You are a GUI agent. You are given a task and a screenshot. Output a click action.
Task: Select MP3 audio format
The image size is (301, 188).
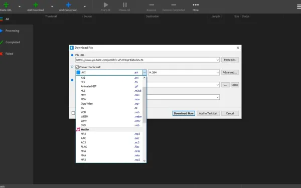pyautogui.click(x=109, y=134)
